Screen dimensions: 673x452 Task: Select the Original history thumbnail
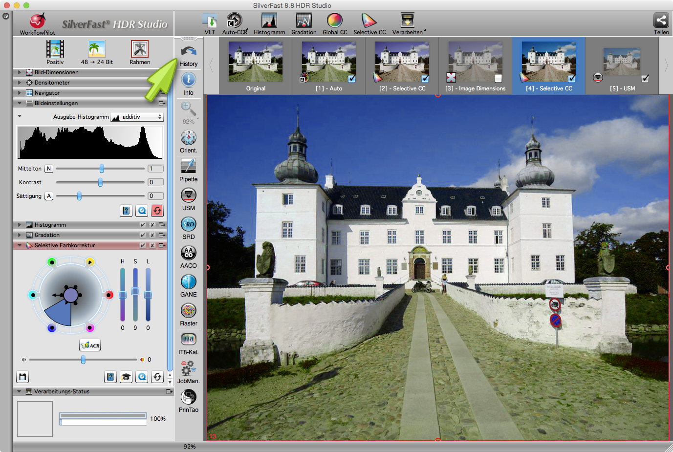[x=256, y=63]
